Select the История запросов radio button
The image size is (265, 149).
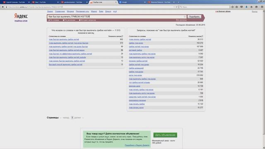pyautogui.click(x=79, y=20)
